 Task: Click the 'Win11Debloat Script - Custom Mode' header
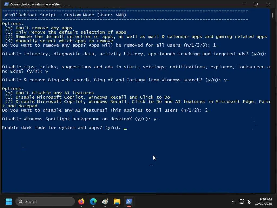tap(65, 15)
